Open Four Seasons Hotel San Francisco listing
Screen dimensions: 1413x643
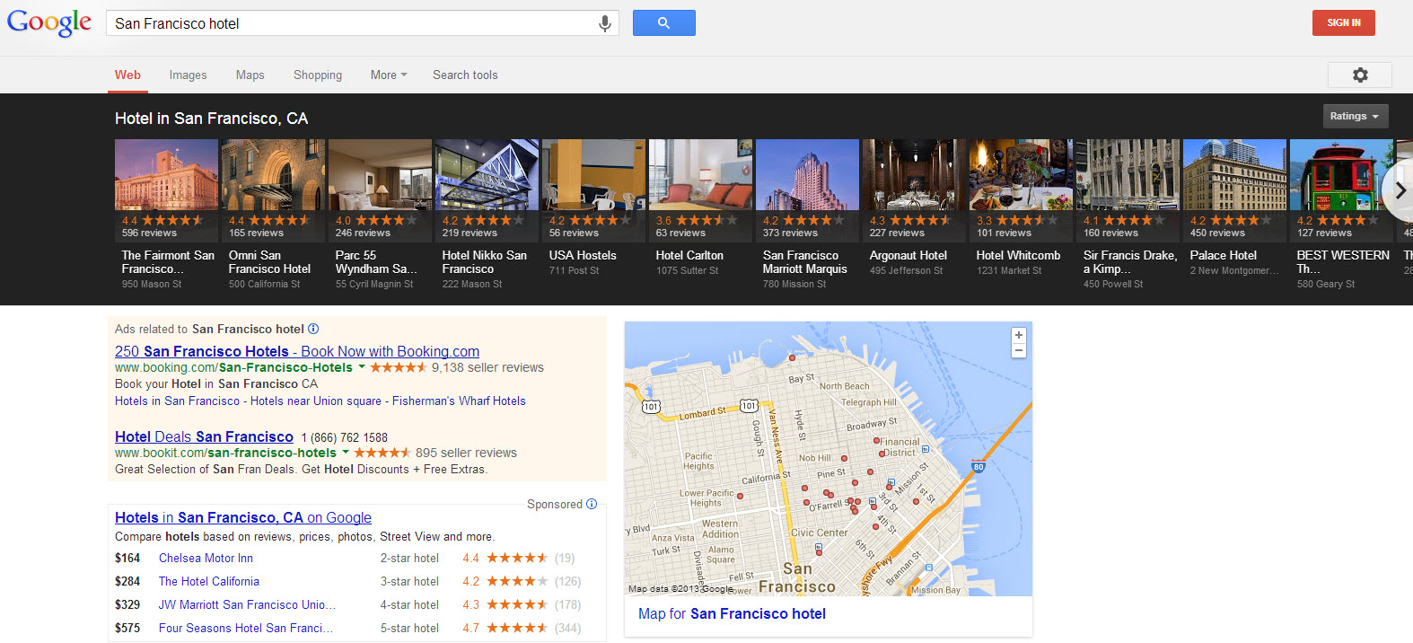tap(246, 628)
